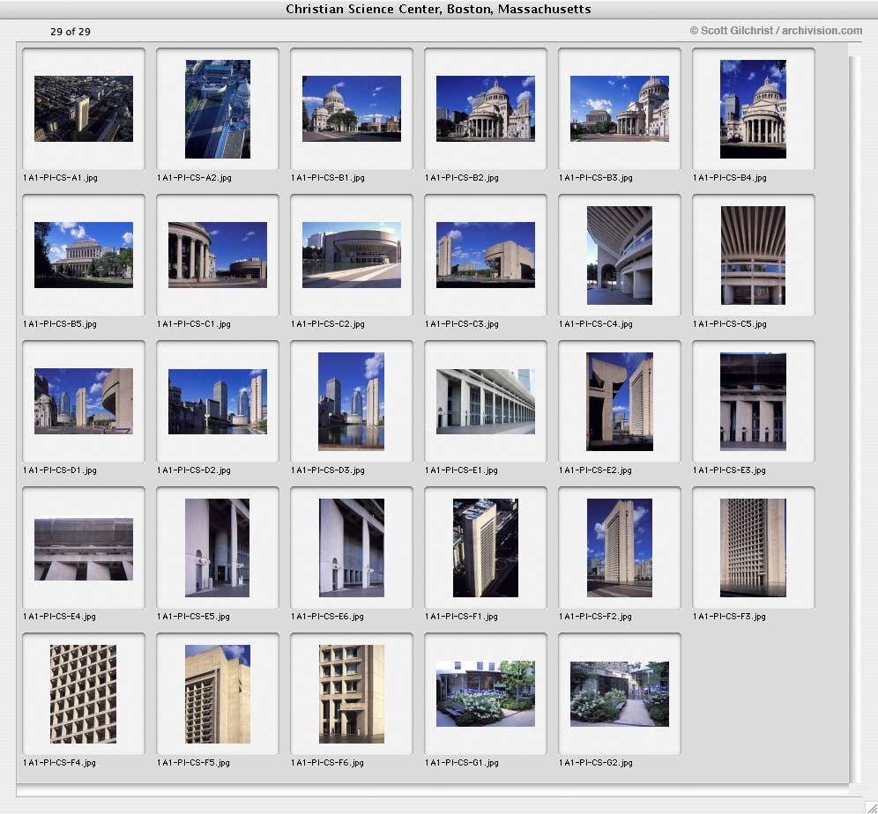Click thumbnail 1A1-PI-CS-E4.jpg
Image resolution: width=878 pixels, height=814 pixels.
(x=84, y=548)
